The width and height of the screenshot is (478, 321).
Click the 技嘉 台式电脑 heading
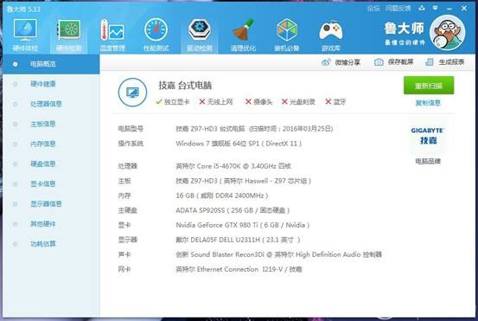(185, 86)
